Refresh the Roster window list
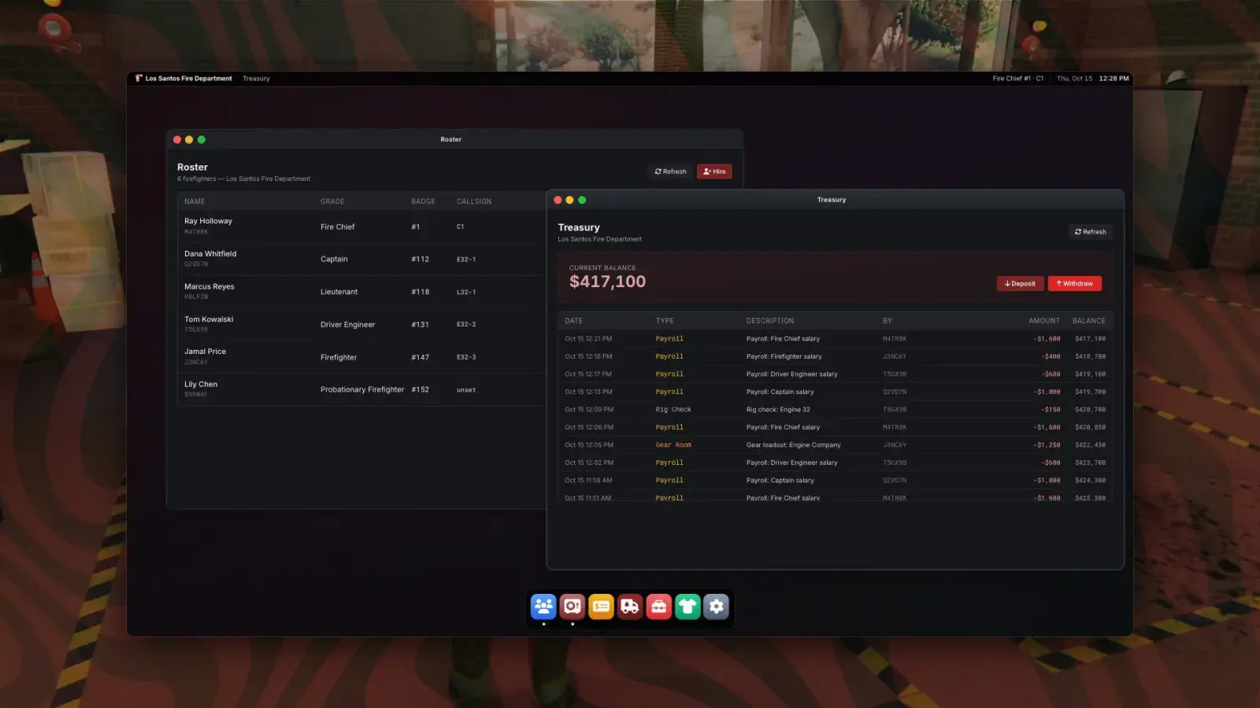 tap(670, 171)
